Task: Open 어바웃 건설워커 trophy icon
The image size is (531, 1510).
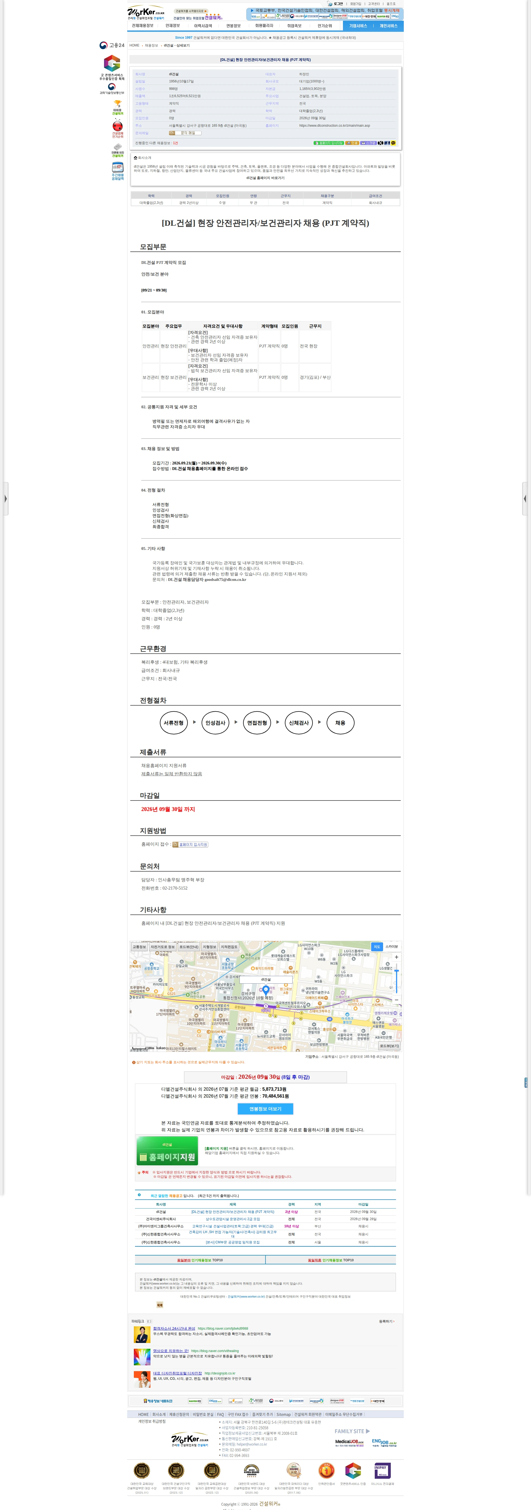Action: point(118,103)
